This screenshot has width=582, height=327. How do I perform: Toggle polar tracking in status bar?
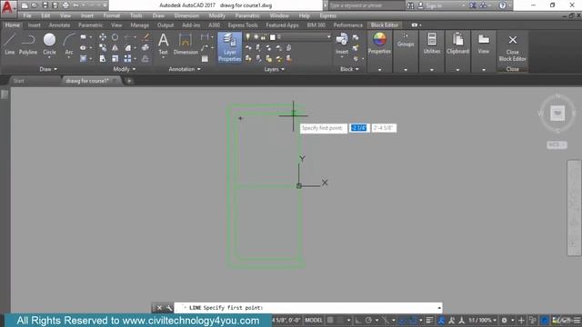point(368,320)
